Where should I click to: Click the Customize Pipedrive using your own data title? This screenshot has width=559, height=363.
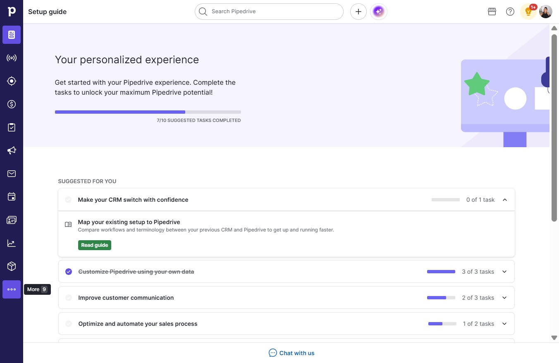[x=136, y=272]
